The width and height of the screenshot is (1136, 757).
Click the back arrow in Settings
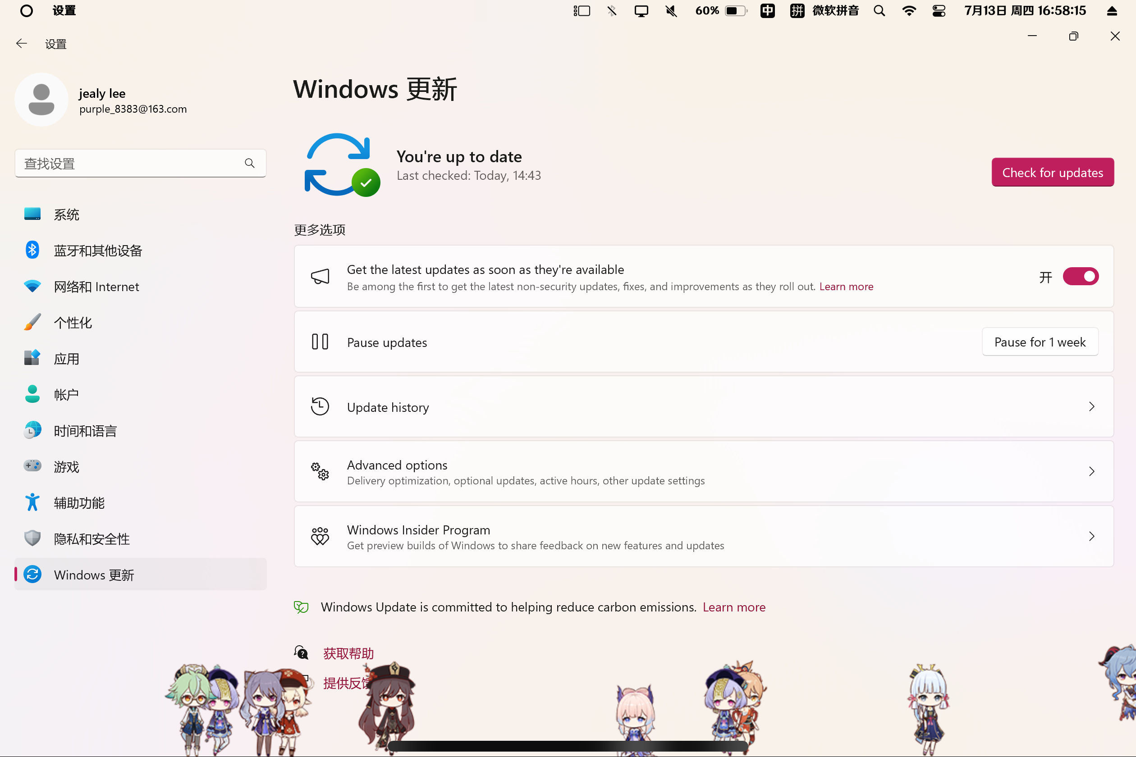click(21, 43)
